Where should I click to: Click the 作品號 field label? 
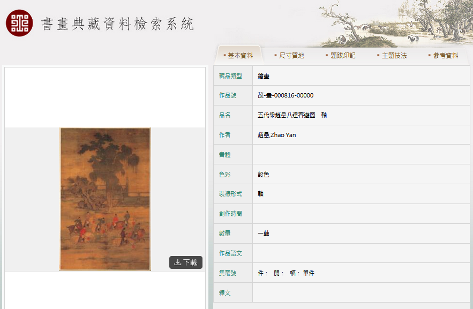228,95
